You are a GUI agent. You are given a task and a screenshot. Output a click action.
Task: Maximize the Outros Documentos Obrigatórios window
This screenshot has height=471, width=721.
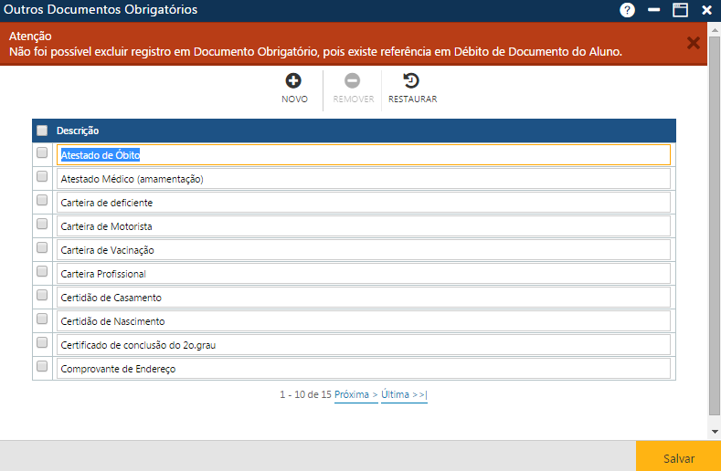(680, 10)
